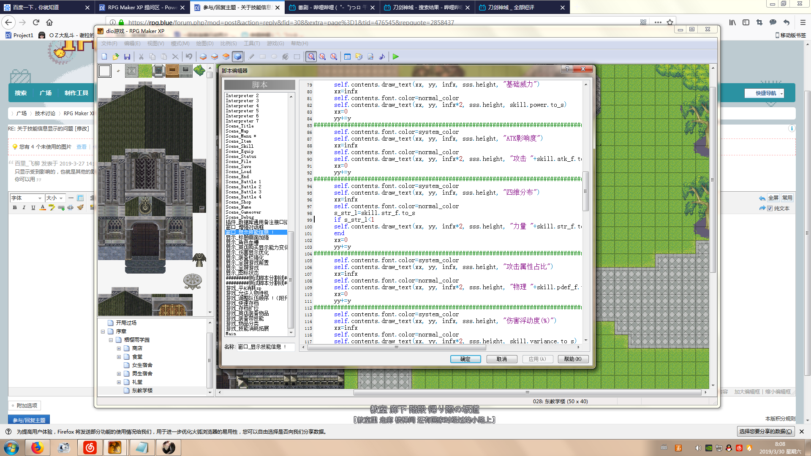Choose the 1:2 zoom icon
Image resolution: width=811 pixels, height=456 pixels.
[322, 57]
